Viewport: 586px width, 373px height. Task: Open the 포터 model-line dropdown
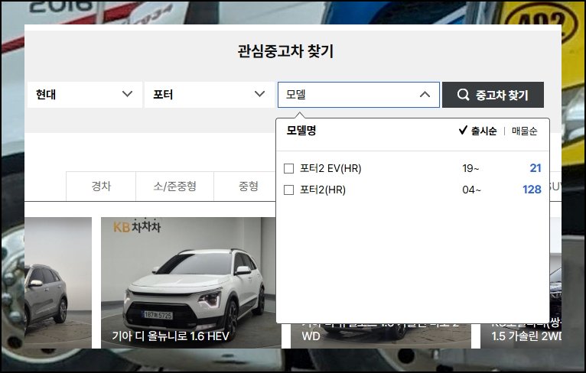(x=210, y=95)
